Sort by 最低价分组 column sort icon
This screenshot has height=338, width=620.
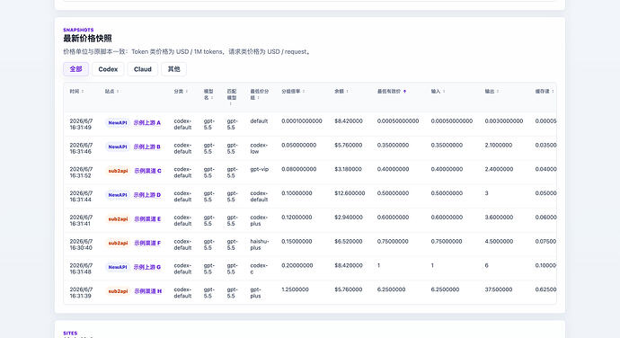coord(258,98)
